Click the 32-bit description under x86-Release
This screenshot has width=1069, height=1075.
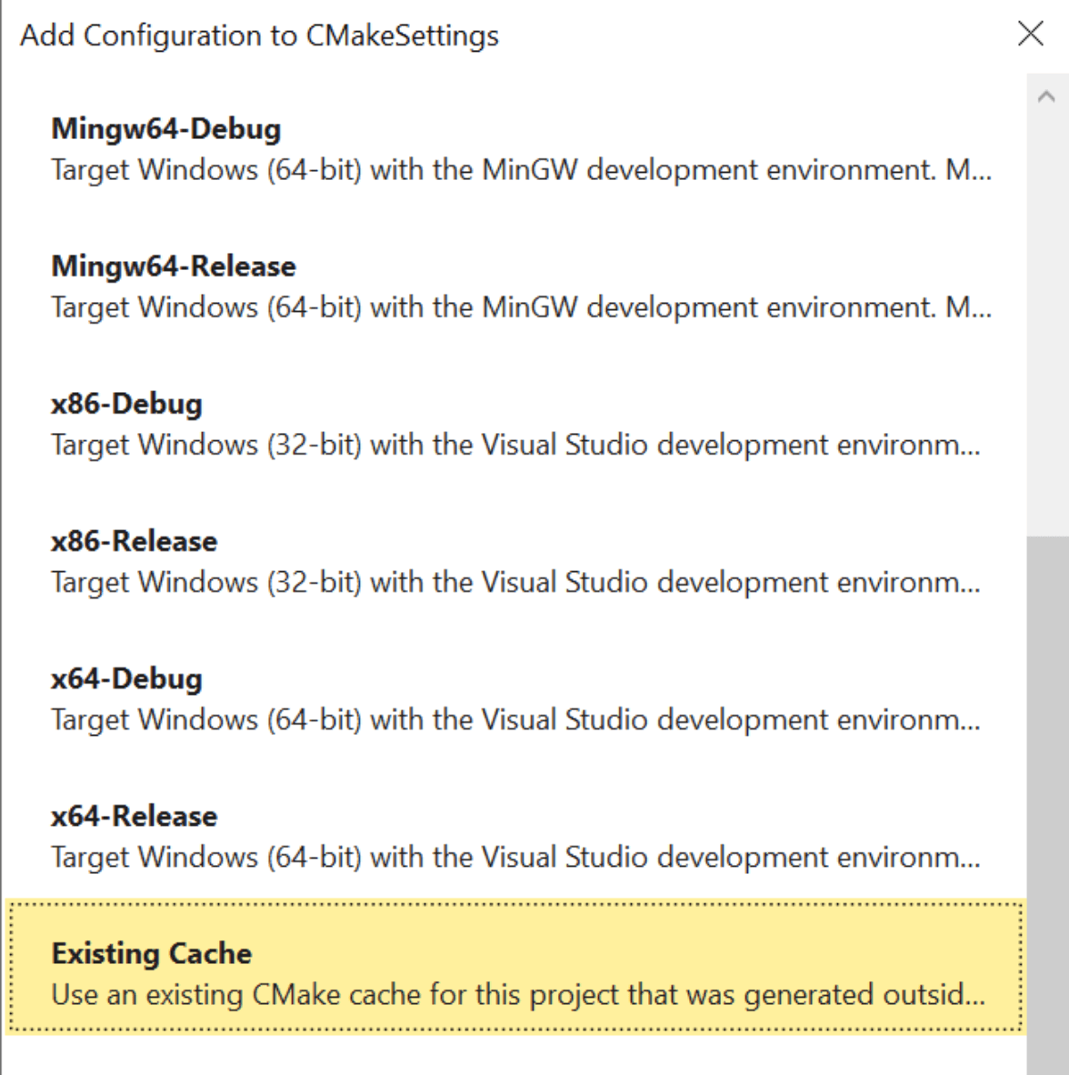click(x=515, y=582)
